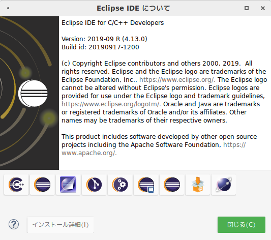
Task: Click the インストール詳細(I) button
Action: pyautogui.click(x=61, y=225)
